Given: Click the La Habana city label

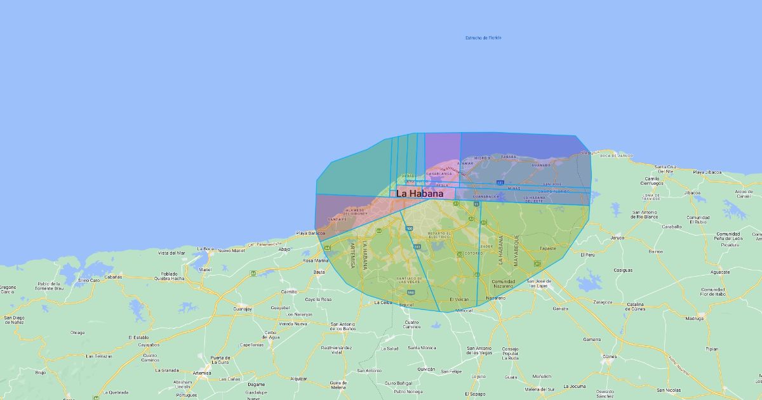Looking at the screenshot, I should point(420,193).
